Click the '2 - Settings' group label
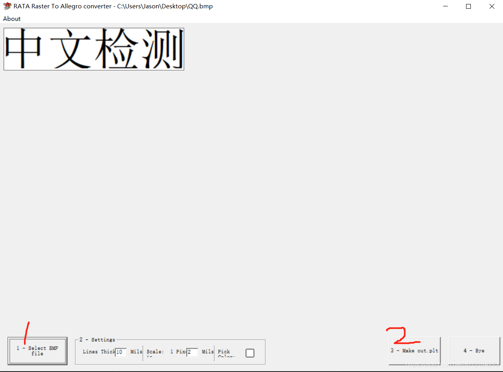 97,340
